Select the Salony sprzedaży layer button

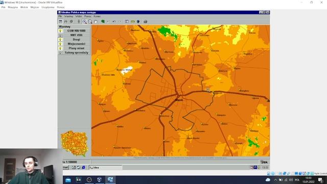pos(76,53)
